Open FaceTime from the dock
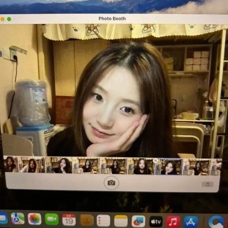This screenshot has height=228, width=228. pyautogui.click(x=51, y=219)
